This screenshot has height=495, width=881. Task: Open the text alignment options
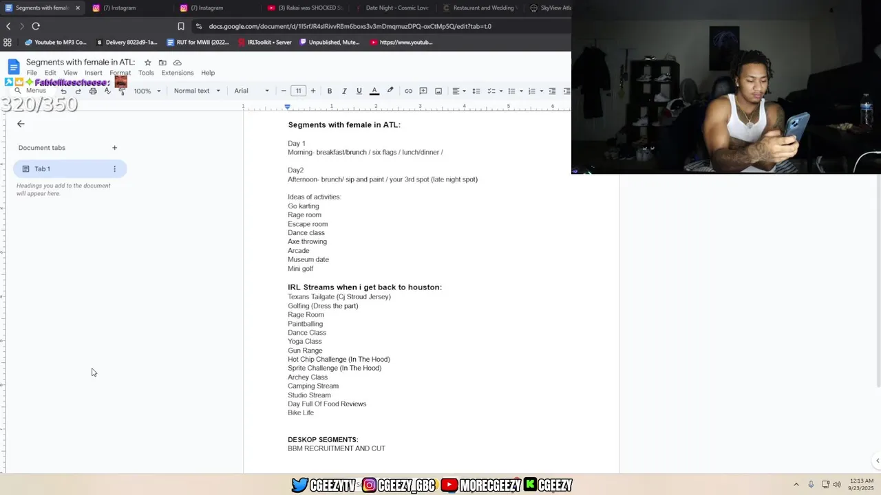click(458, 91)
